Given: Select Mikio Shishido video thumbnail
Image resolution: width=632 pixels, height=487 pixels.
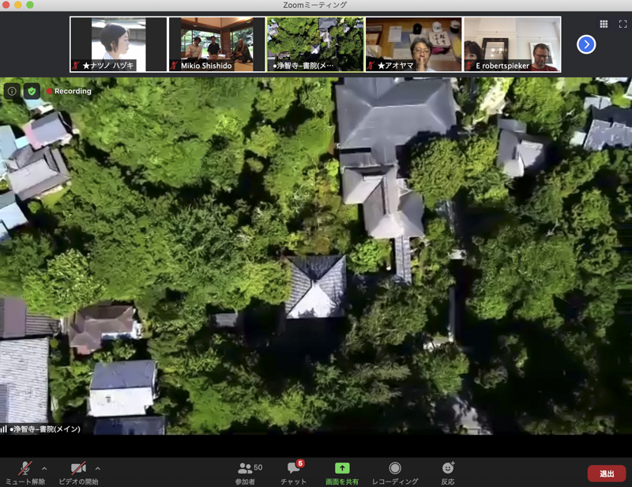Looking at the screenshot, I should point(216,44).
